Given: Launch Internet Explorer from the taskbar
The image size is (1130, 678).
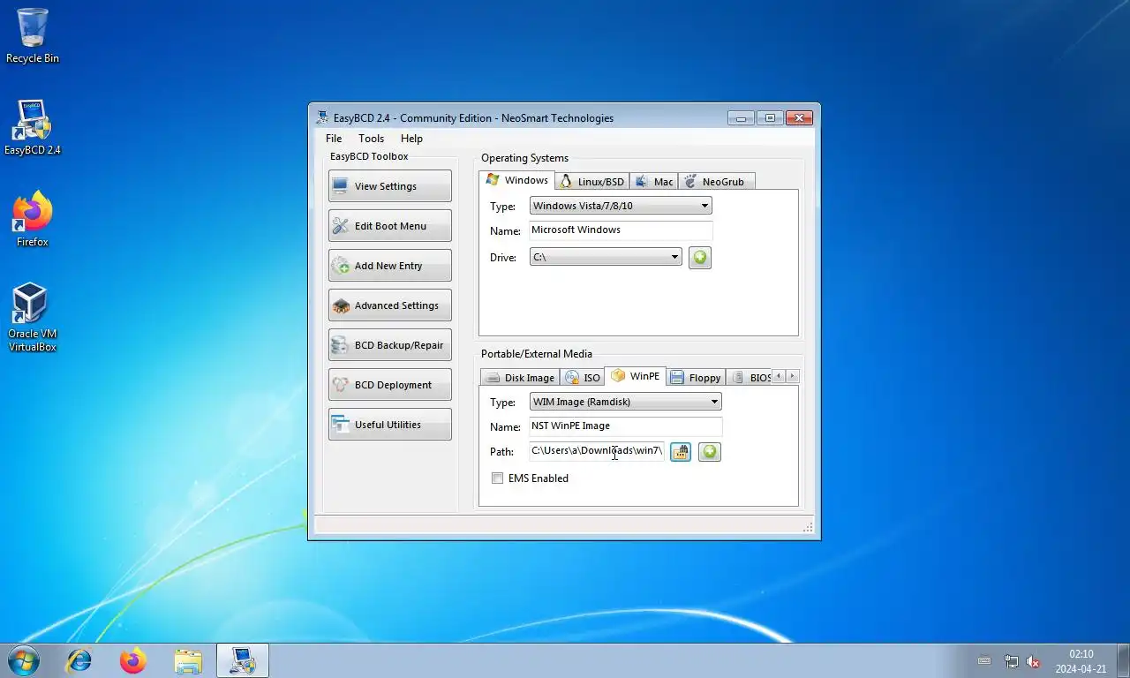Looking at the screenshot, I should coord(79,660).
